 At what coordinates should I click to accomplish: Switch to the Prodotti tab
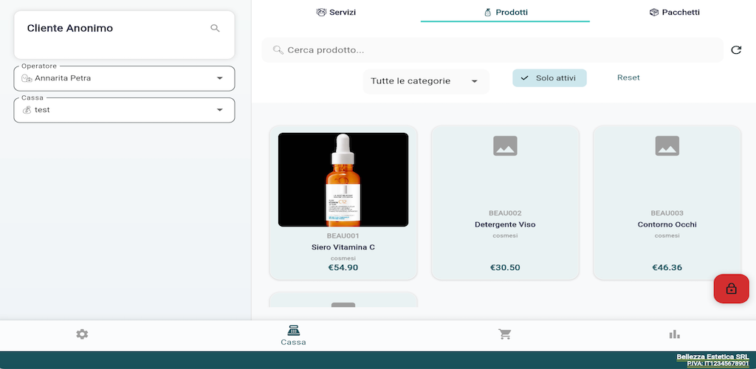505,12
